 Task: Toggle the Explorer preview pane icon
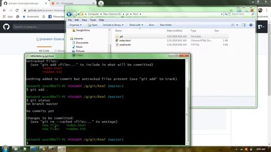pos(244,25)
